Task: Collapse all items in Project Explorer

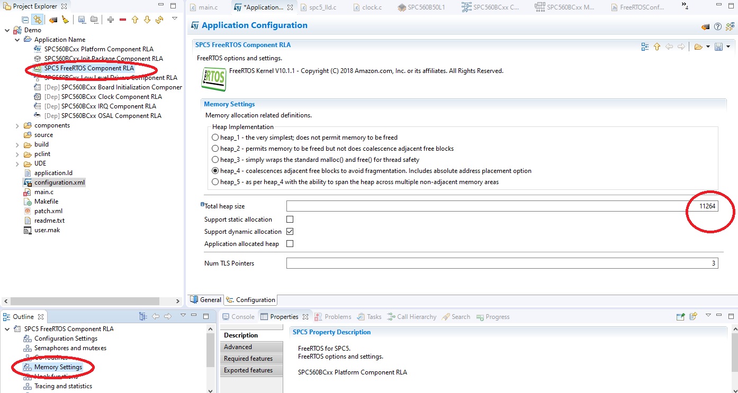Action: [25, 20]
